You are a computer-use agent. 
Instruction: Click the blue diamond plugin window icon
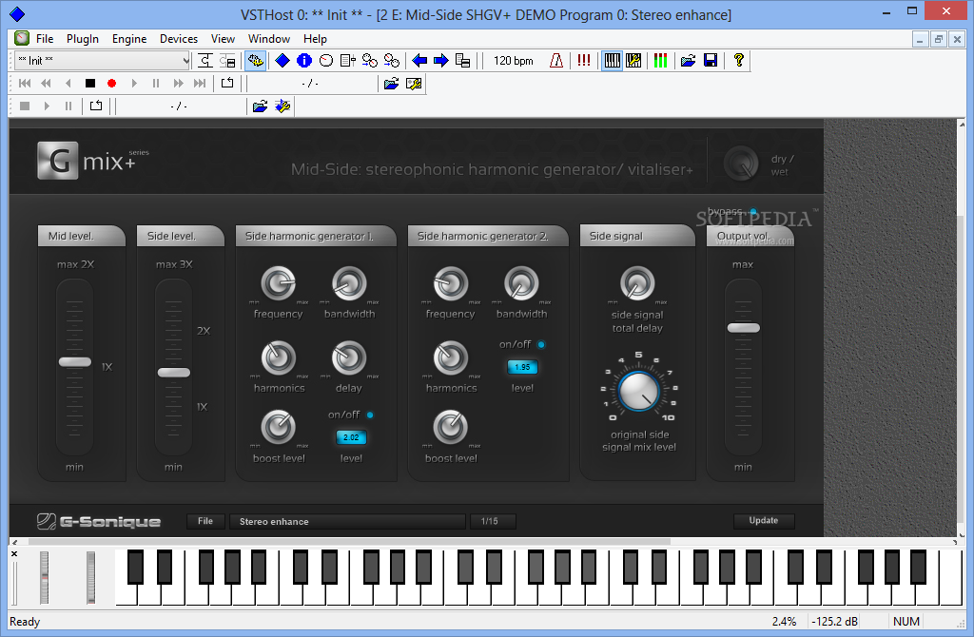coord(282,60)
